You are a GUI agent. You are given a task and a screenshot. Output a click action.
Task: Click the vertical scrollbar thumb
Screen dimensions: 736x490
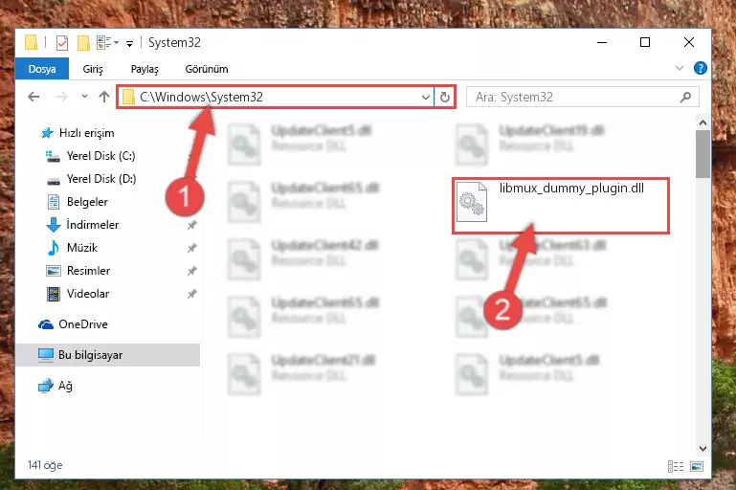coord(703,154)
